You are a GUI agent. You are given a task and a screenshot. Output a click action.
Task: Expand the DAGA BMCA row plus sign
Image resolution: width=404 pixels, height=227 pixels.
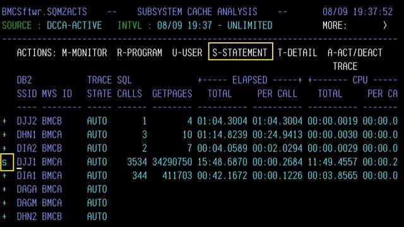tap(4, 189)
